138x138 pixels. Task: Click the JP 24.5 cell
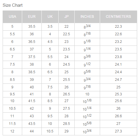click(x=67, y=64)
